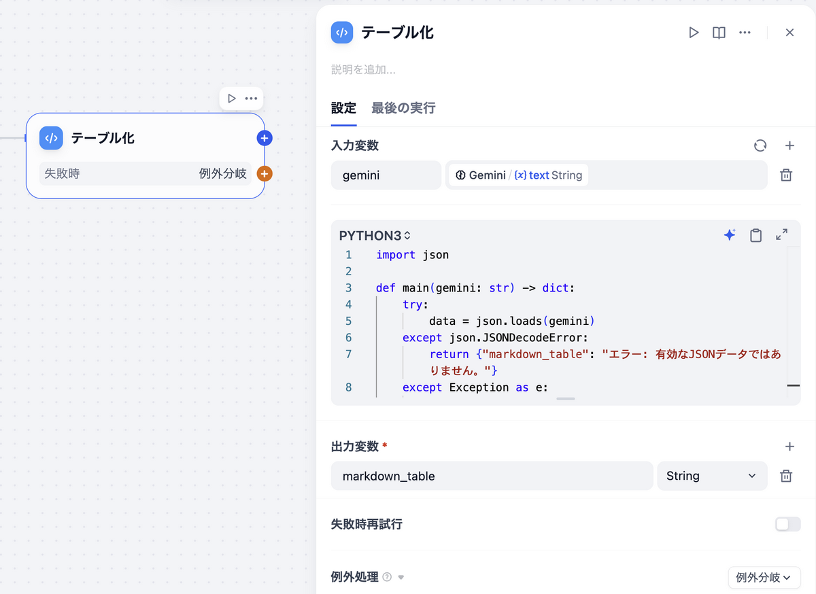Run the テーブル化 node with the play icon
This screenshot has height=594, width=816.
pos(694,32)
